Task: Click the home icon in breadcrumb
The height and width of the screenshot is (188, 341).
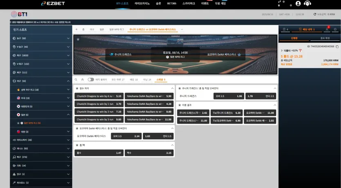Action: 83,29
